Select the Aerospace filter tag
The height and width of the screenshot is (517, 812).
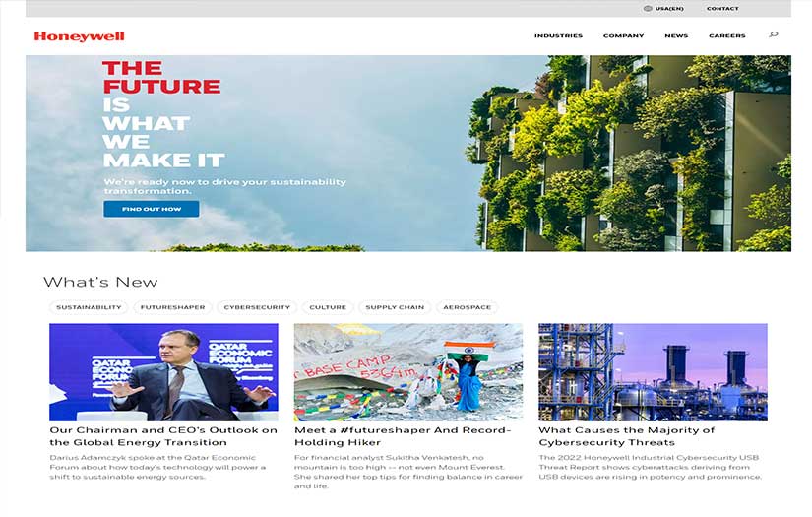pos(468,307)
